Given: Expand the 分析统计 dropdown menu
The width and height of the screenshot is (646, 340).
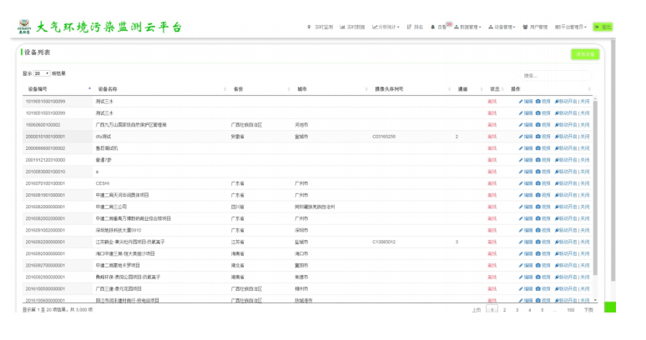Looking at the screenshot, I should (386, 27).
